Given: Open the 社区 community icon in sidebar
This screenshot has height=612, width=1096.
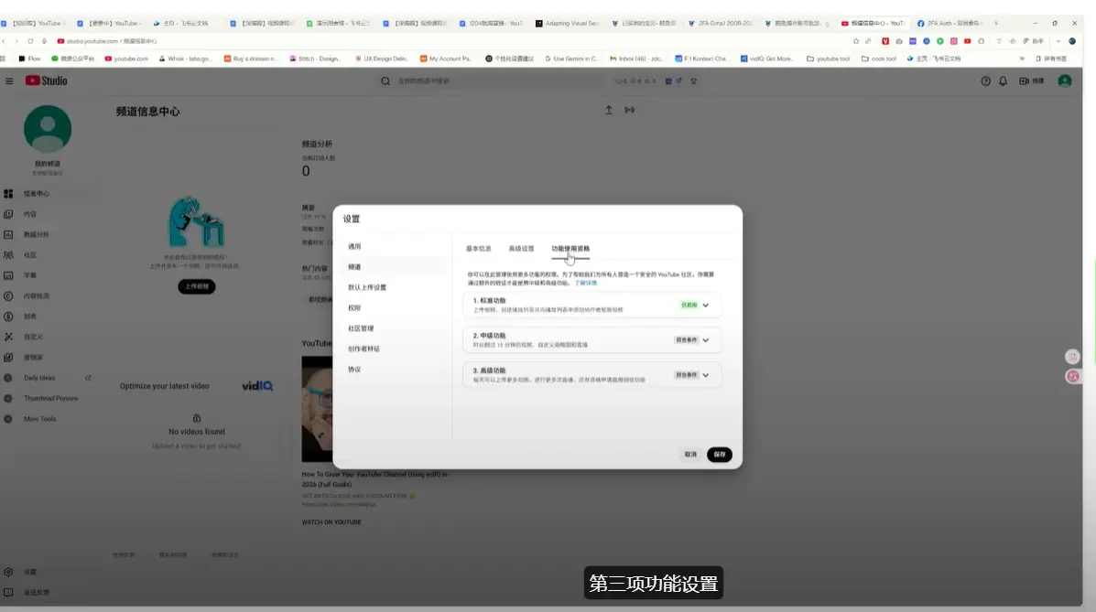Looking at the screenshot, I should pyautogui.click(x=8, y=255).
